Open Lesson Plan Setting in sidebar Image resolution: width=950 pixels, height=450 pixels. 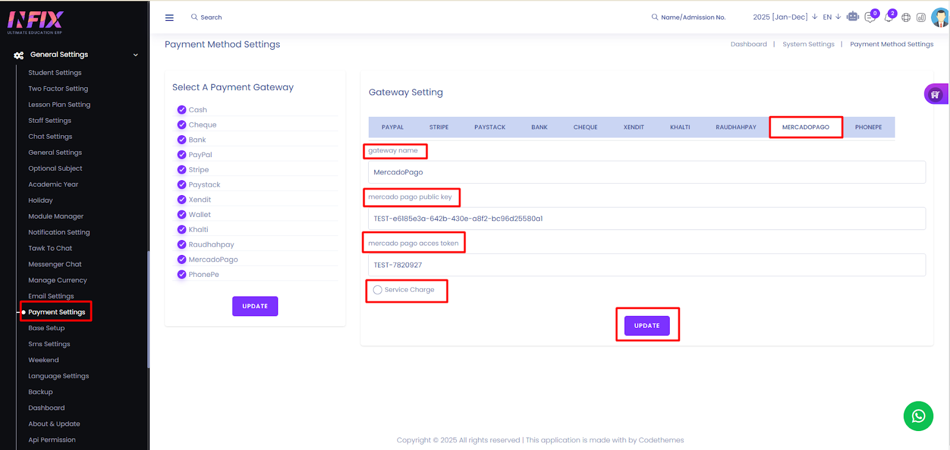tap(59, 104)
